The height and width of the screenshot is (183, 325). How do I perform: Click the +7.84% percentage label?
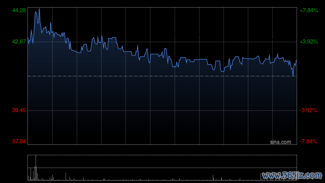click(309, 10)
